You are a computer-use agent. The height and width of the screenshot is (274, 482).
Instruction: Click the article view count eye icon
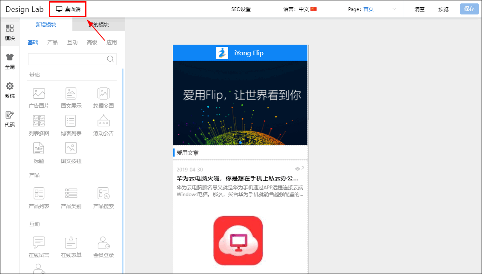(x=297, y=169)
